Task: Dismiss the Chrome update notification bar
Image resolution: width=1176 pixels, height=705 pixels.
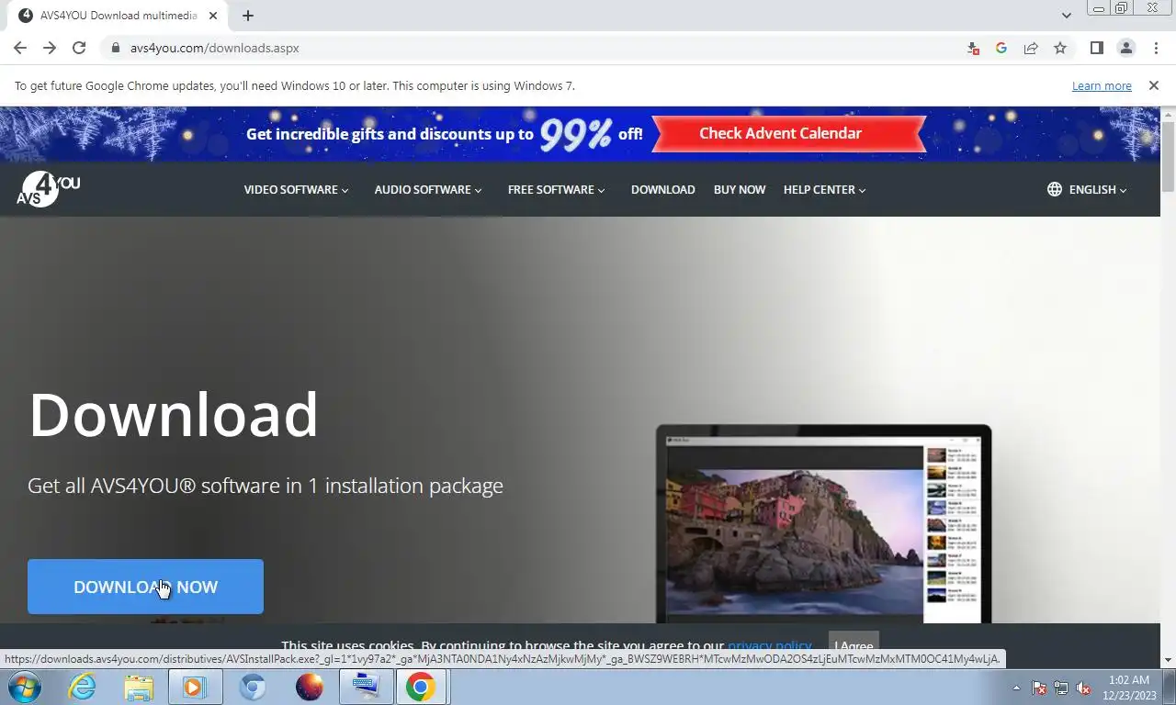Action: point(1154,85)
